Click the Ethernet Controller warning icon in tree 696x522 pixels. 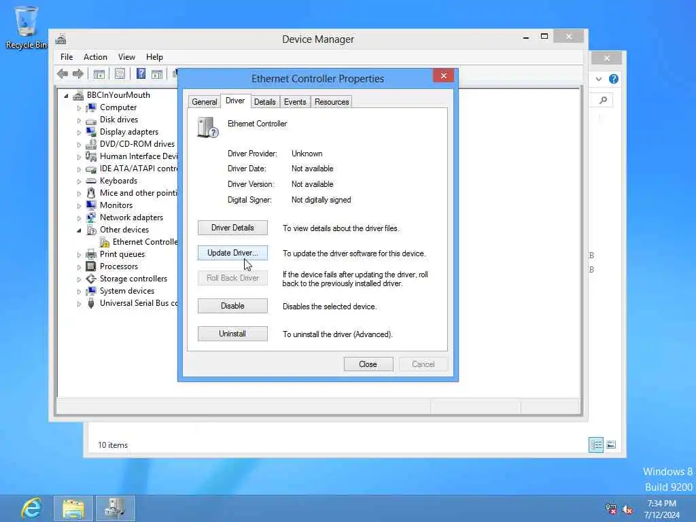pyautogui.click(x=105, y=243)
